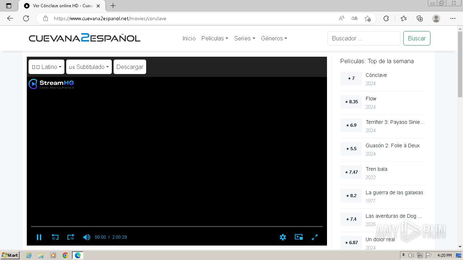463x260 pixels.
Task: Add this page to favorites
Action: (x=368, y=18)
